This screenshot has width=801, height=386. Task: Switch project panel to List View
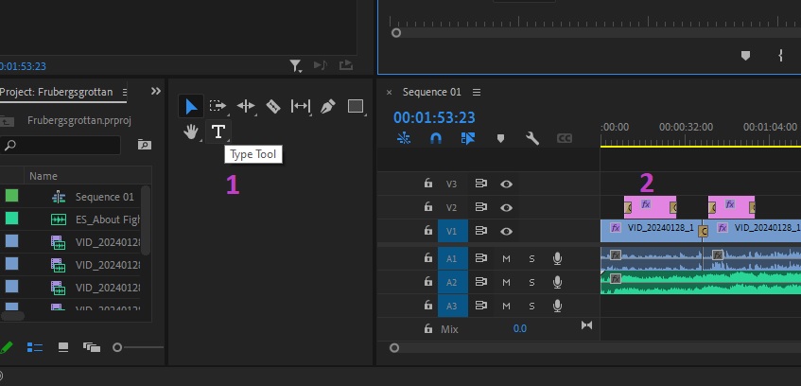(x=35, y=347)
